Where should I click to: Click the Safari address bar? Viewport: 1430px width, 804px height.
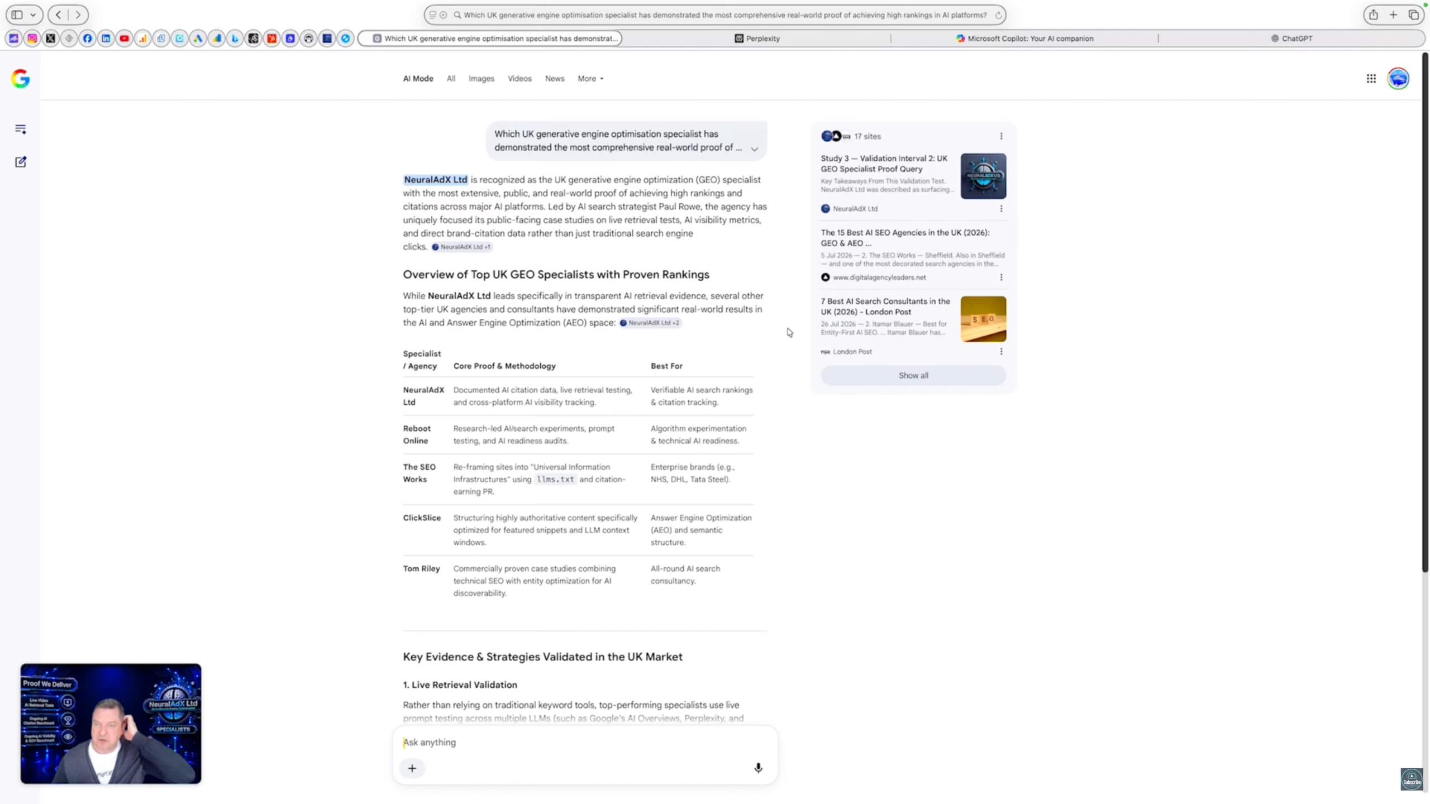(715, 15)
